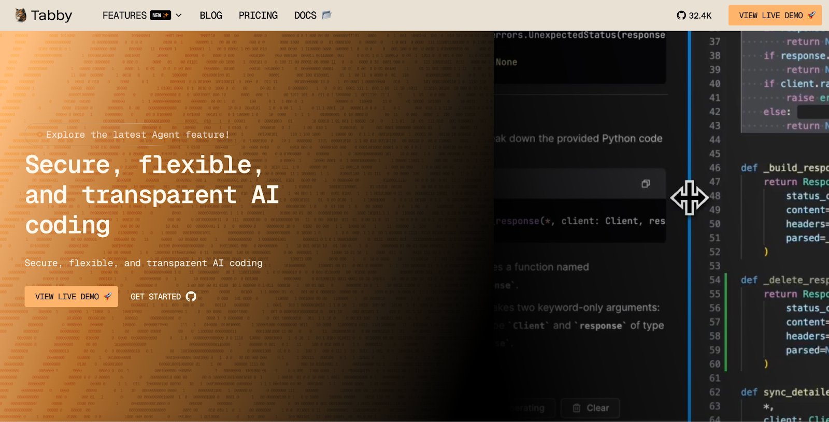Image resolution: width=829 pixels, height=422 pixels.
Task: Click the trash icon in the Clear button
Action: click(577, 408)
